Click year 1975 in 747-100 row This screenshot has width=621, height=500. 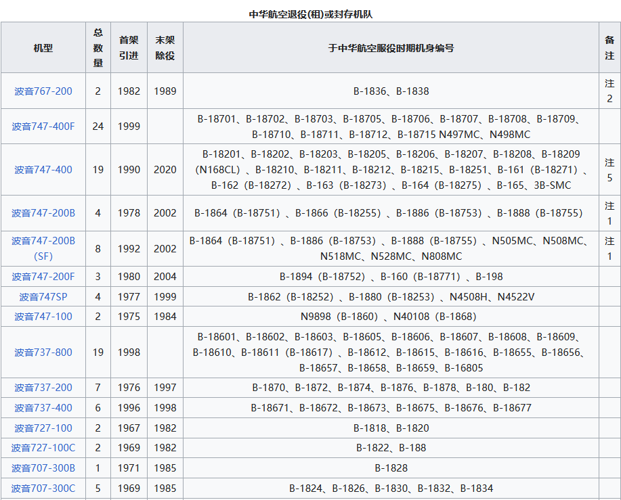[129, 317]
